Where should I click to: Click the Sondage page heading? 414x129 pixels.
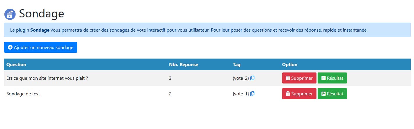[42, 14]
